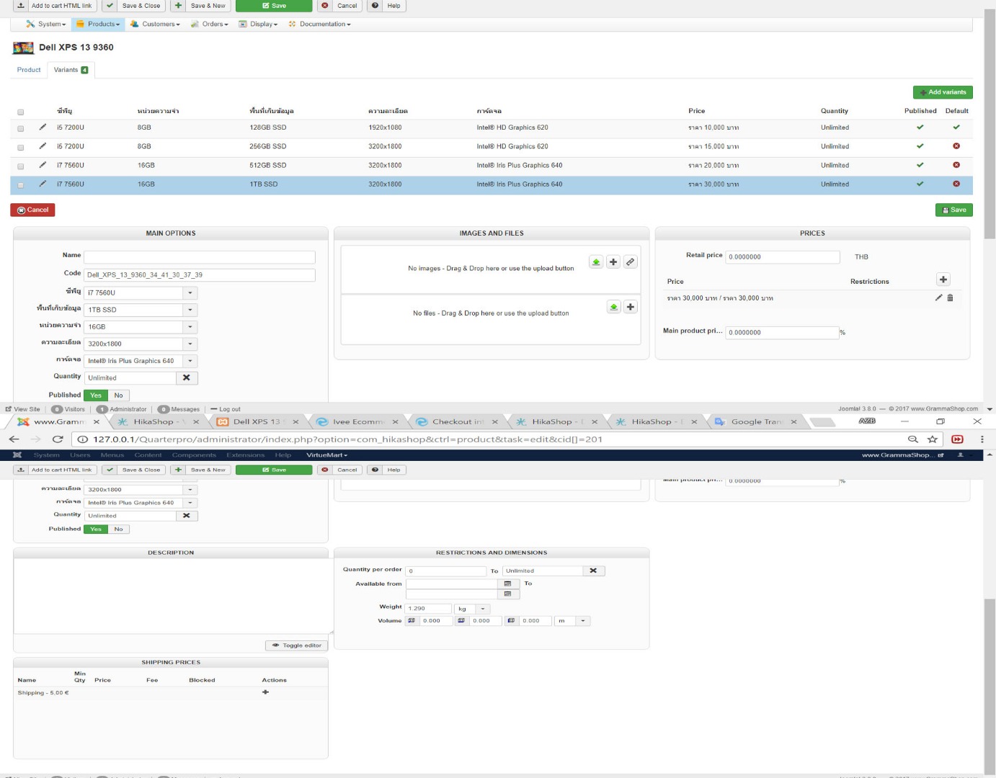
Task: Click the zoom magnifier in the address bar
Action: pos(913,439)
